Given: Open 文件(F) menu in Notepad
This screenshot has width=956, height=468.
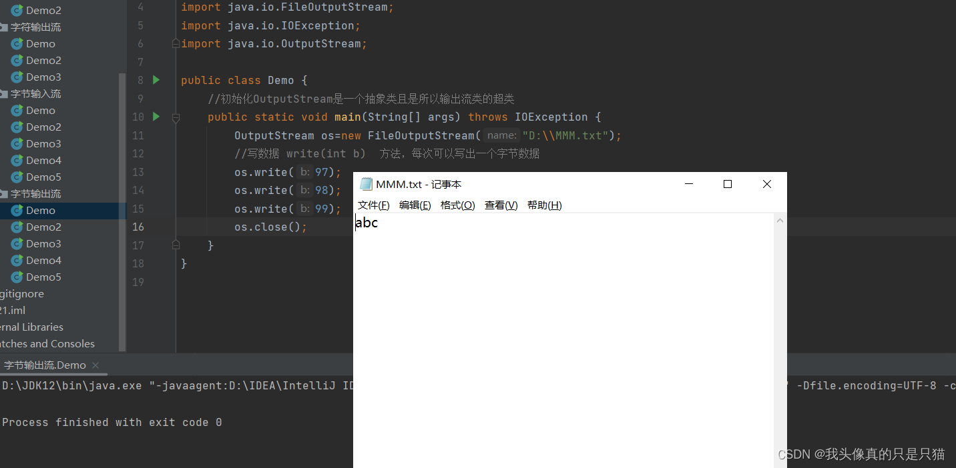Looking at the screenshot, I should coord(374,205).
